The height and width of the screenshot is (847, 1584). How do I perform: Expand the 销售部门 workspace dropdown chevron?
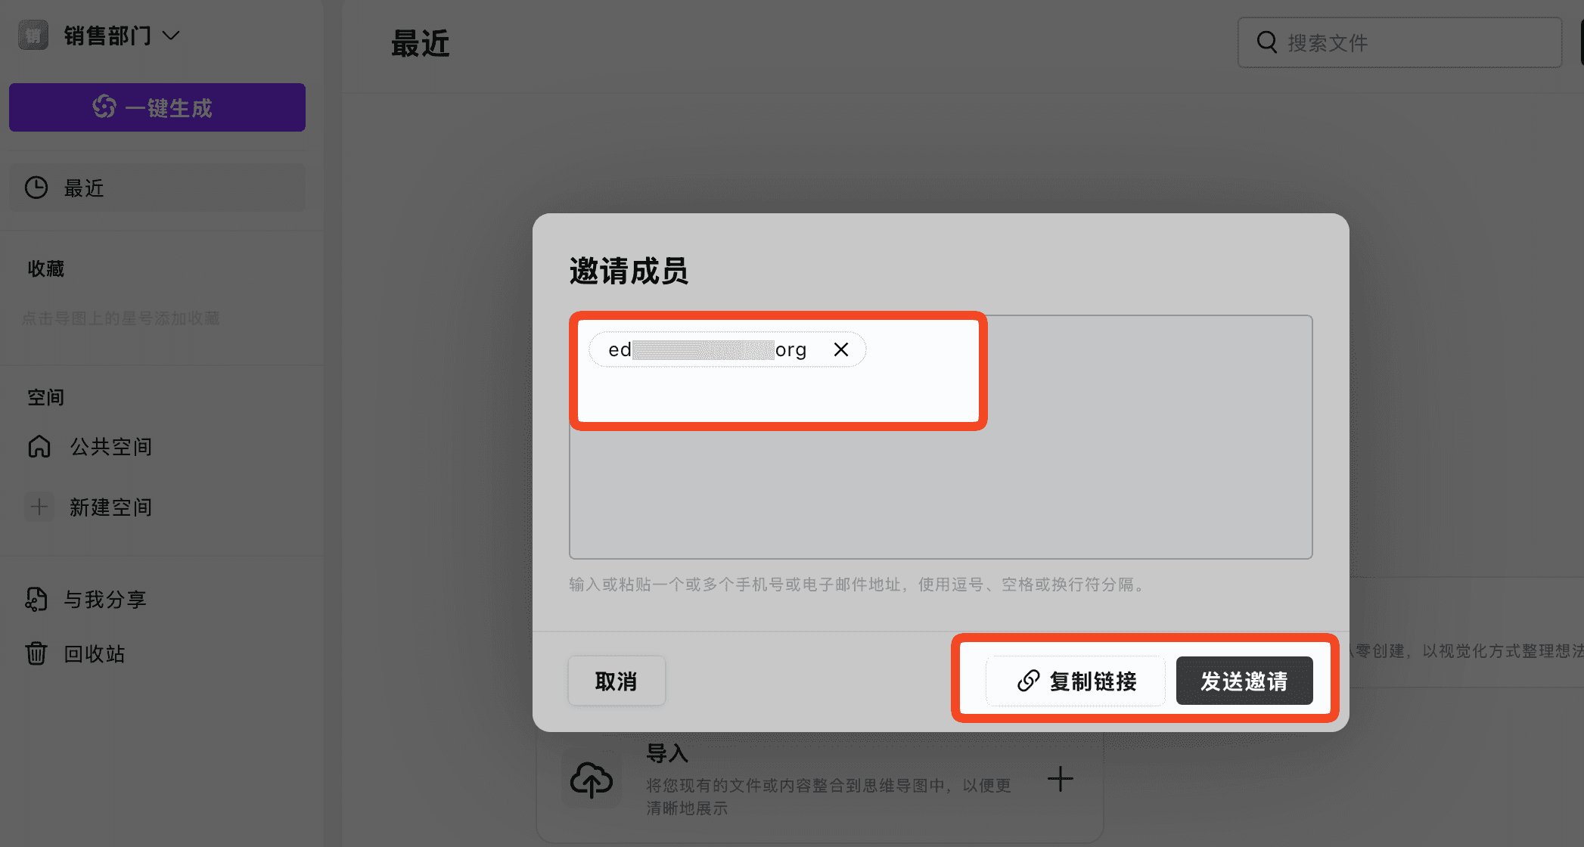172,36
